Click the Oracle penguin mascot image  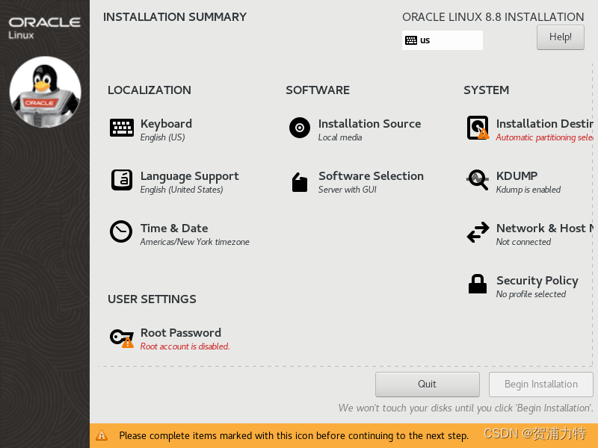pos(46,92)
